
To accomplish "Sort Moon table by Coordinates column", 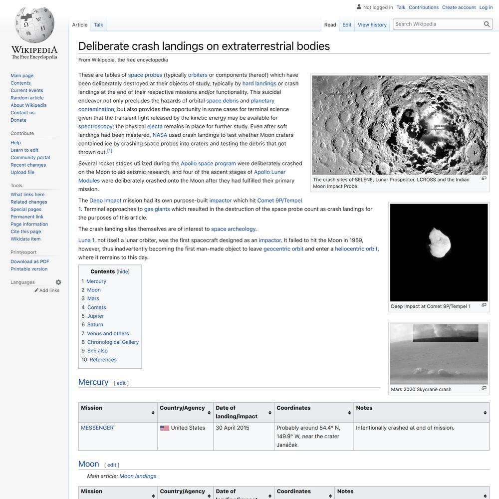I will click(330, 496).
